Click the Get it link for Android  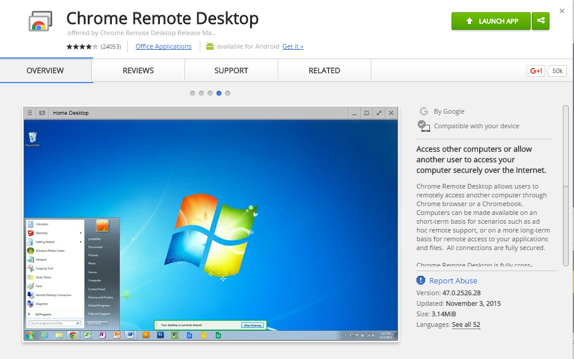(x=292, y=46)
